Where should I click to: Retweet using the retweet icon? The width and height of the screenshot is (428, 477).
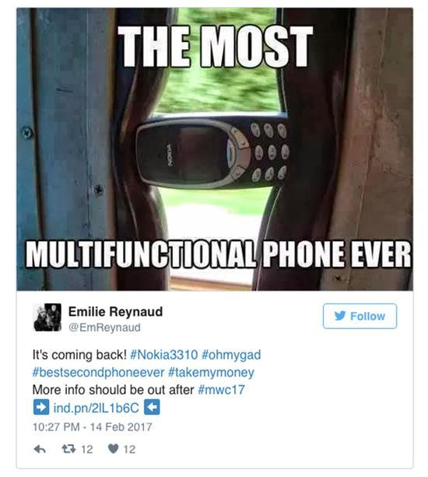67,448
